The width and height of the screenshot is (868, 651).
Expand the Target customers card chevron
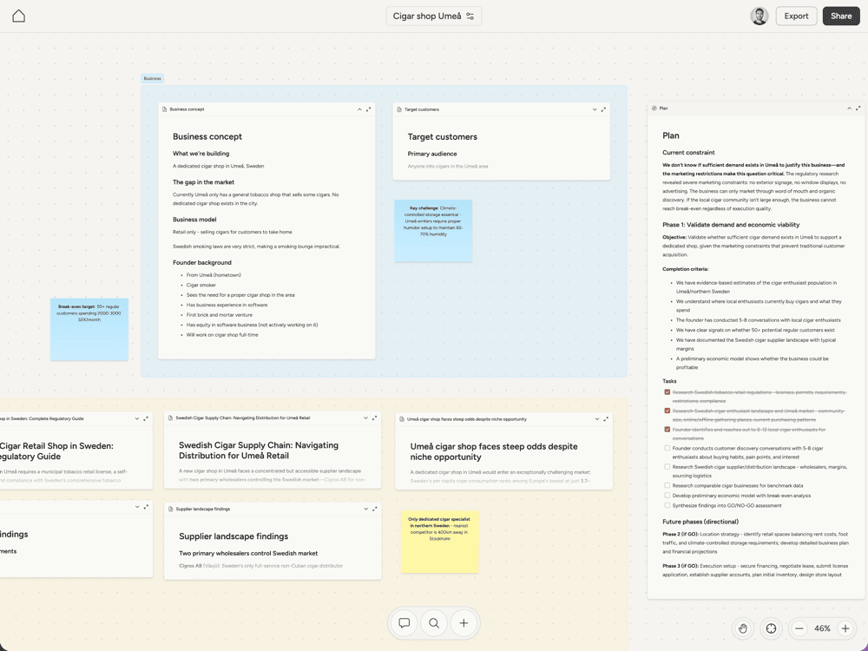595,109
